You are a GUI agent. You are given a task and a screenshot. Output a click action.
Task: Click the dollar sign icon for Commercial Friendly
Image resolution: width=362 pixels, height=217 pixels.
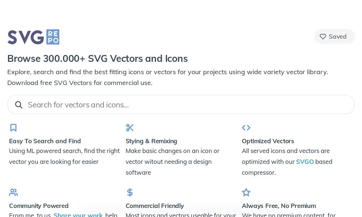[130, 192]
